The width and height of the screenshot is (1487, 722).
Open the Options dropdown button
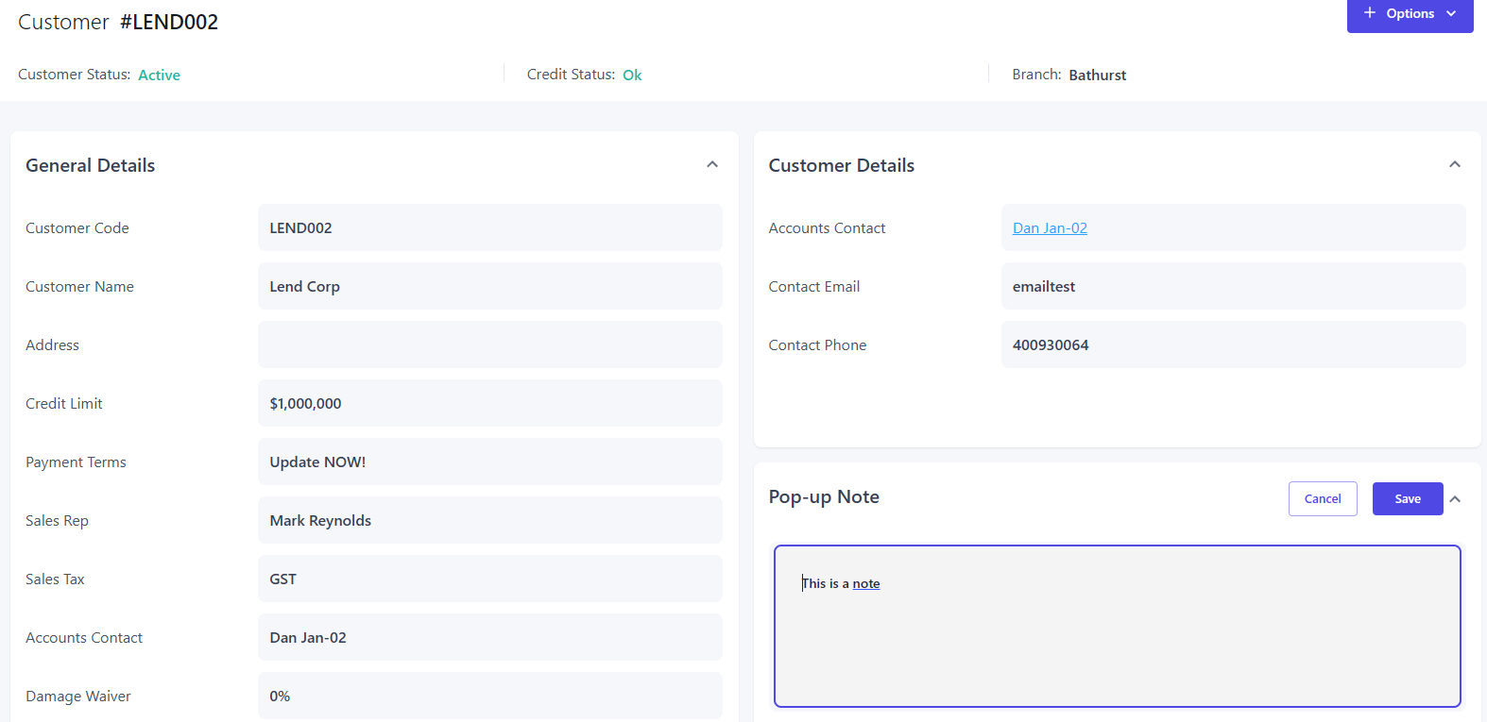click(x=1410, y=14)
